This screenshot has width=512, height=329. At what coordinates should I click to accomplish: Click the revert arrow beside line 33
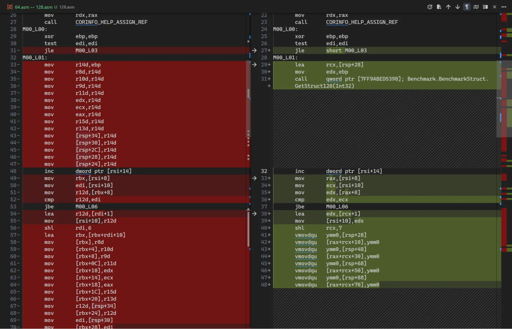[x=254, y=178]
